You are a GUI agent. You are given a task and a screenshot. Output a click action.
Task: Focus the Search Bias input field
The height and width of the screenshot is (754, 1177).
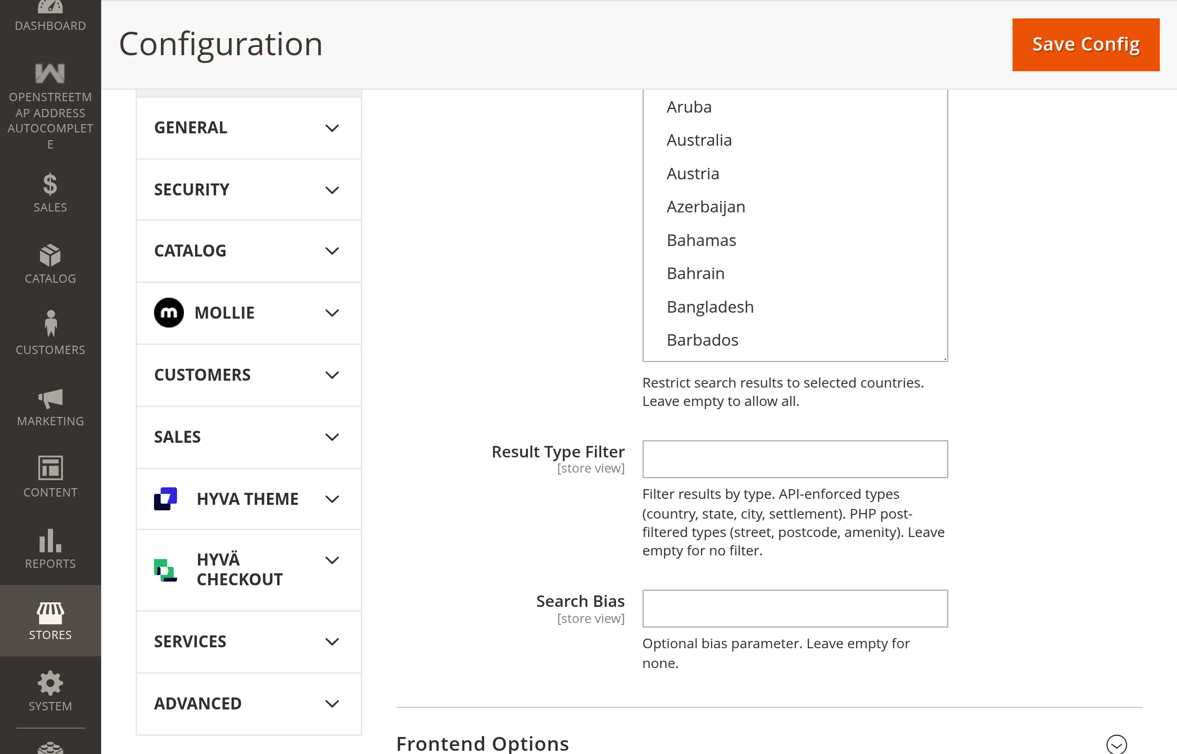click(x=795, y=609)
